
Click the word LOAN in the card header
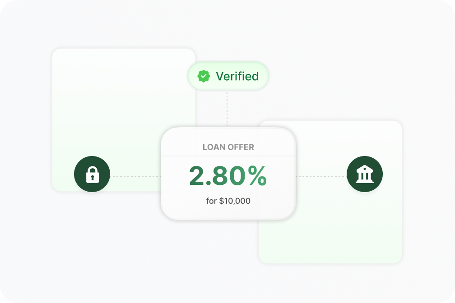214,147
